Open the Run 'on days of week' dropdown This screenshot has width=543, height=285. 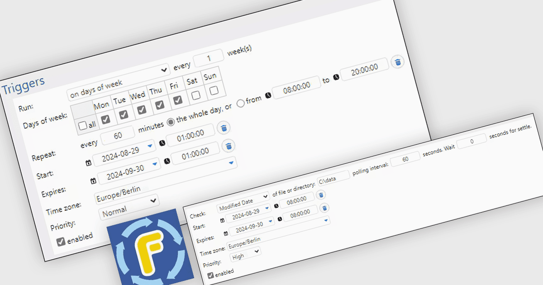pos(118,82)
